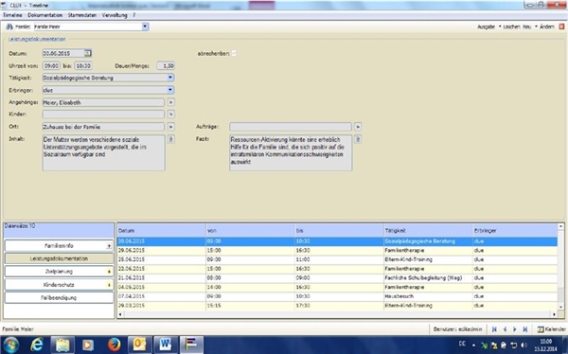
Task: Open the Inhalt text editor icon
Action: point(171,139)
